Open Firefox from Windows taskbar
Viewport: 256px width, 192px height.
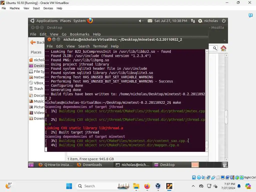pyautogui.click(x=147, y=186)
